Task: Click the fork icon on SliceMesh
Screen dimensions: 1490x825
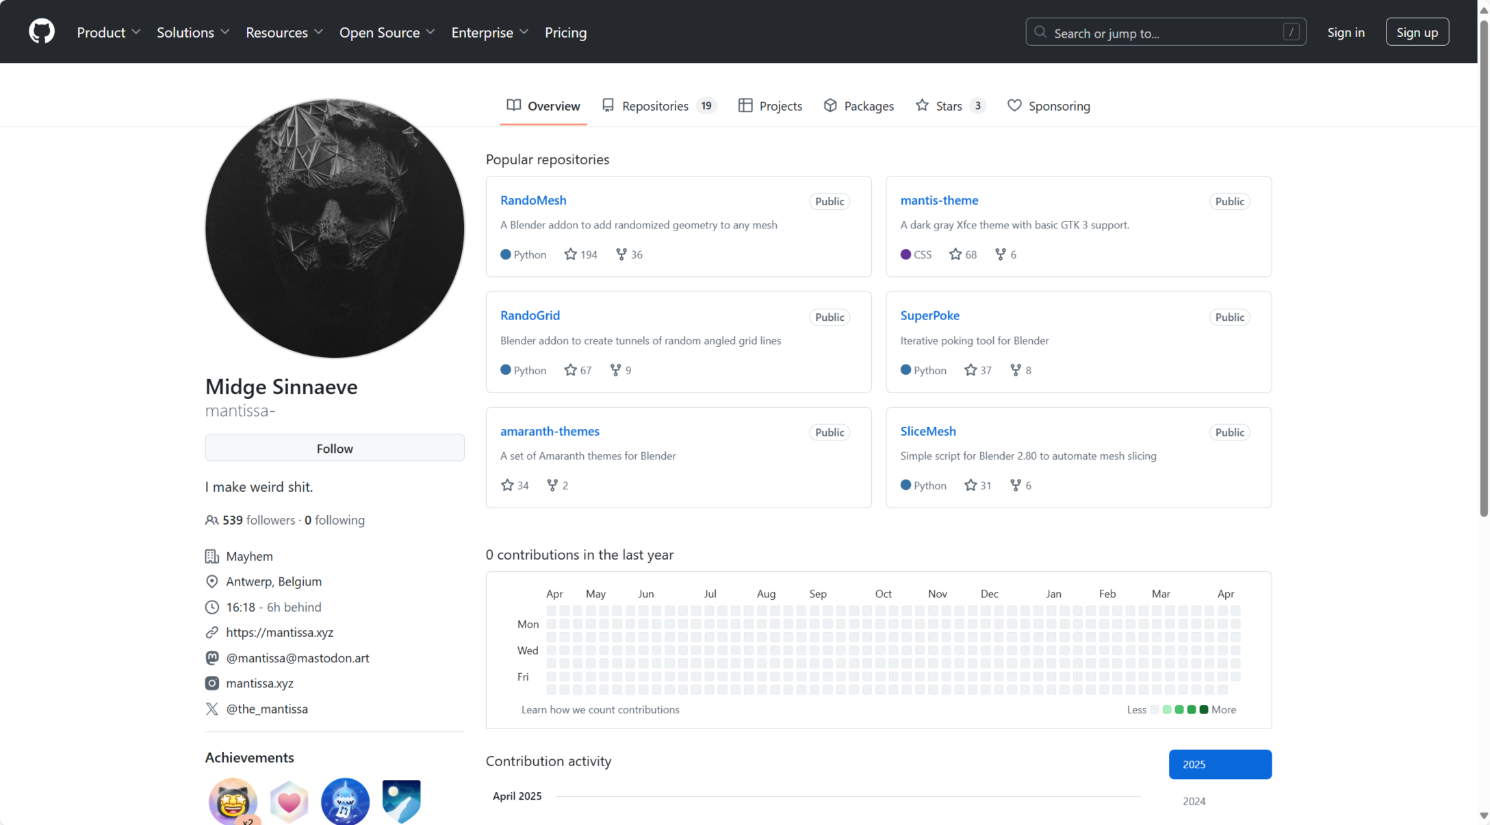Action: coord(1015,485)
